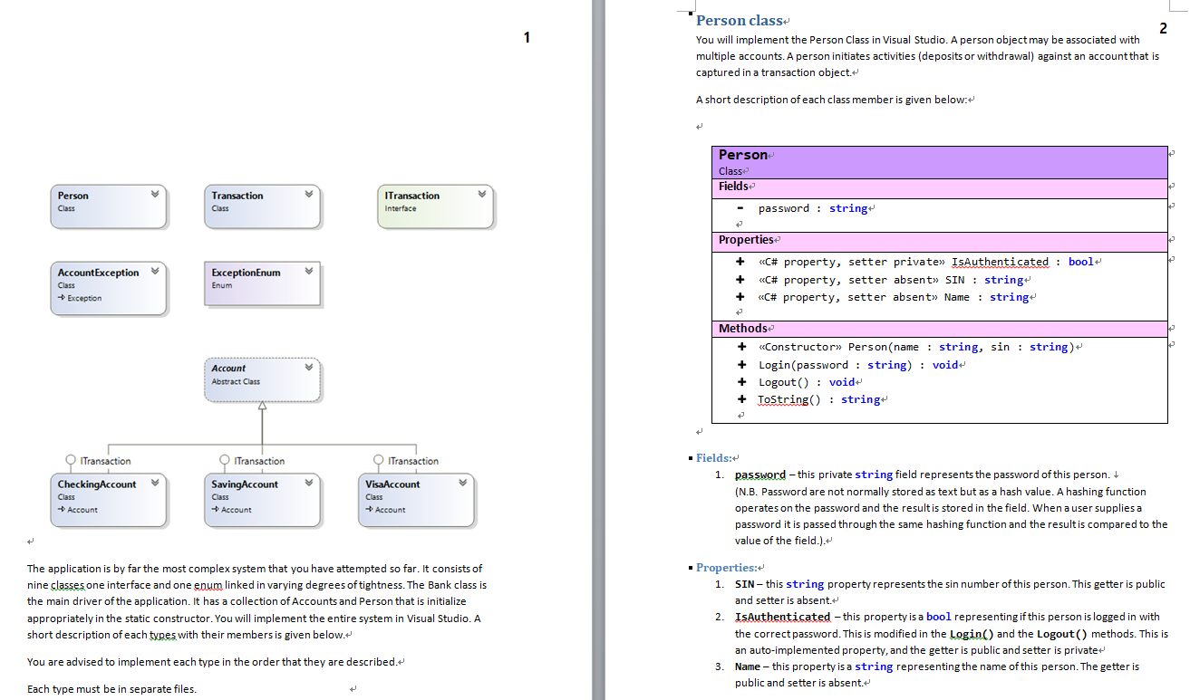Collapse the Account abstract class with its chevron
The image size is (1190, 700).
[x=308, y=367]
